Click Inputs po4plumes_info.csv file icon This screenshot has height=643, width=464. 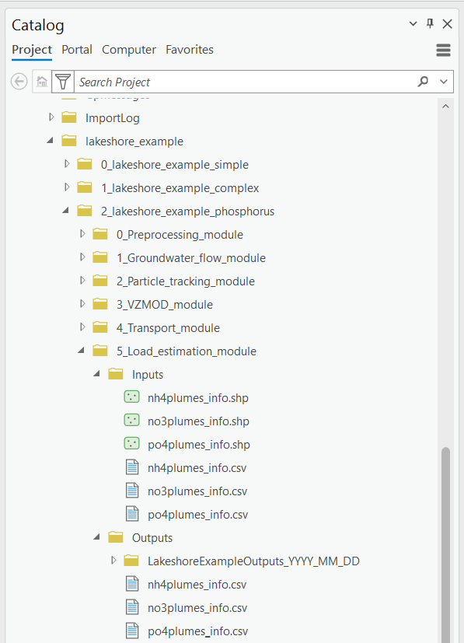[x=132, y=514]
